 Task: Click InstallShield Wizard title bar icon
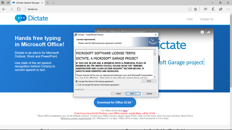76,35
